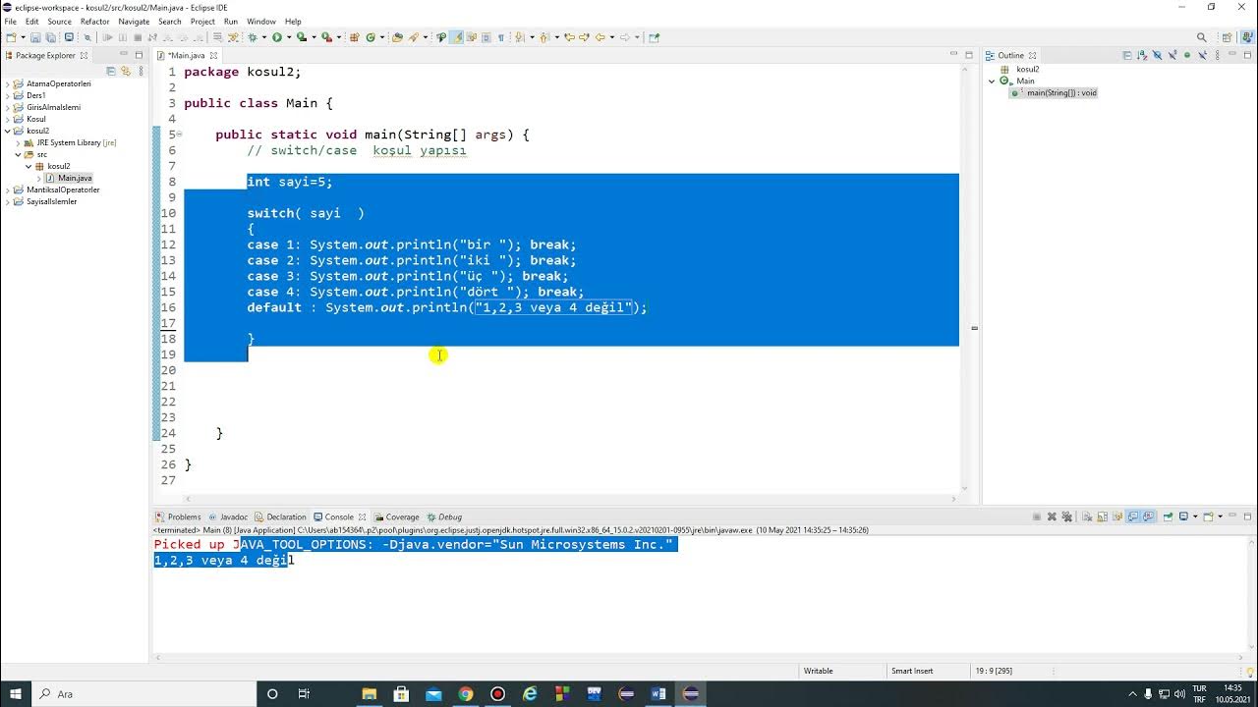Open the Navigate menu
Viewport: 1258px width, 707px height.
(x=134, y=21)
